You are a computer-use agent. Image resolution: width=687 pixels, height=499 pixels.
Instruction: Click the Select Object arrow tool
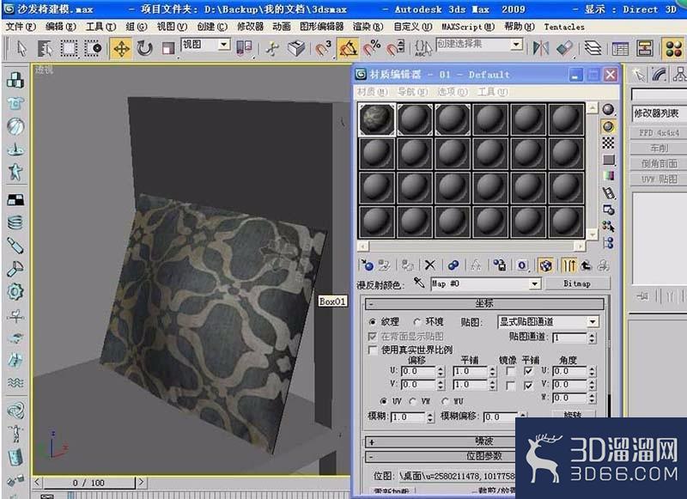[x=21, y=48]
